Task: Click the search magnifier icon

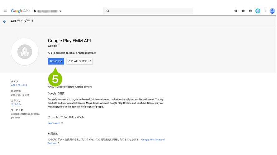Action: click(x=108, y=11)
